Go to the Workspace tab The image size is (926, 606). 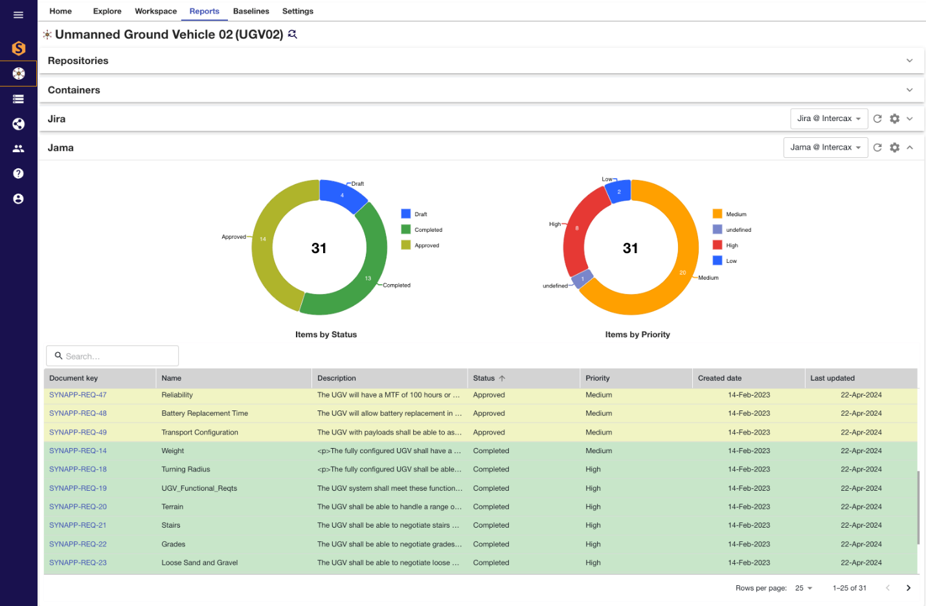tap(155, 11)
